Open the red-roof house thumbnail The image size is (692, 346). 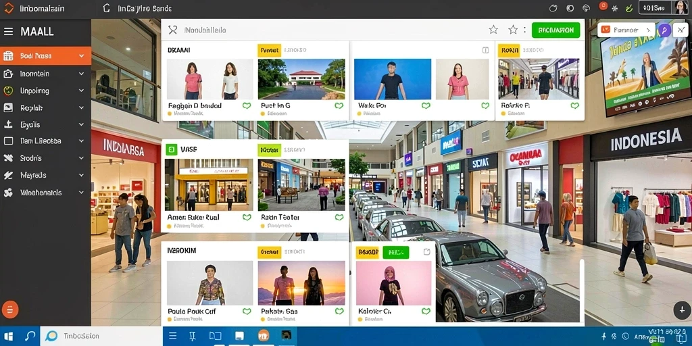301,79
